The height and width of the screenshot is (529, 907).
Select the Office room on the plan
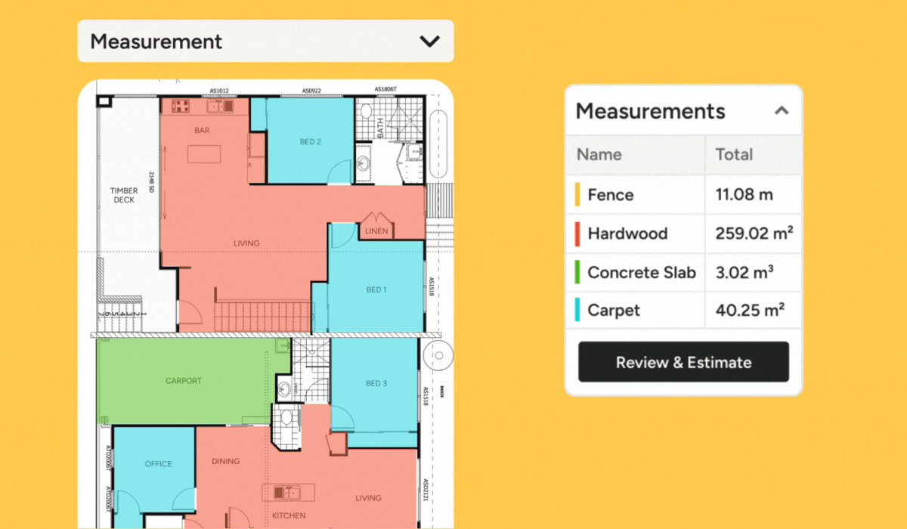click(x=157, y=463)
